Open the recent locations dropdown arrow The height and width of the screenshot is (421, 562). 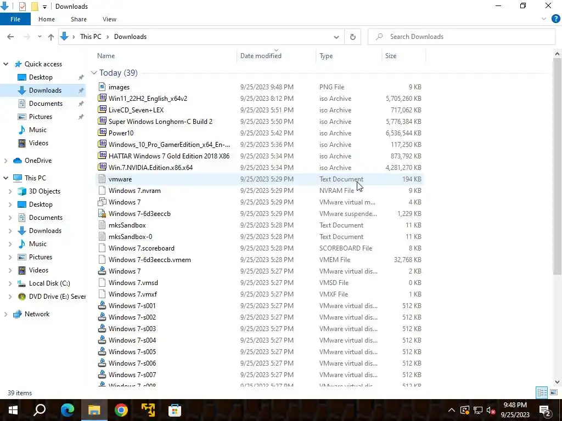tap(40, 37)
